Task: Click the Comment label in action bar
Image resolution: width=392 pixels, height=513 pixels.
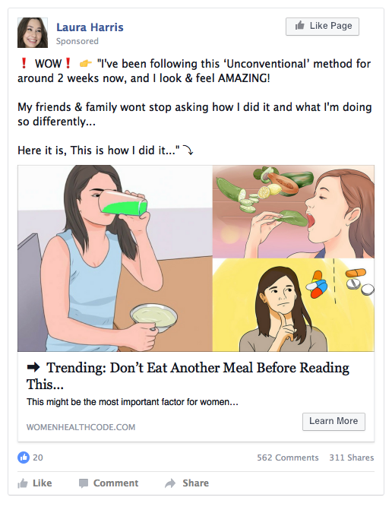Action: (x=115, y=483)
